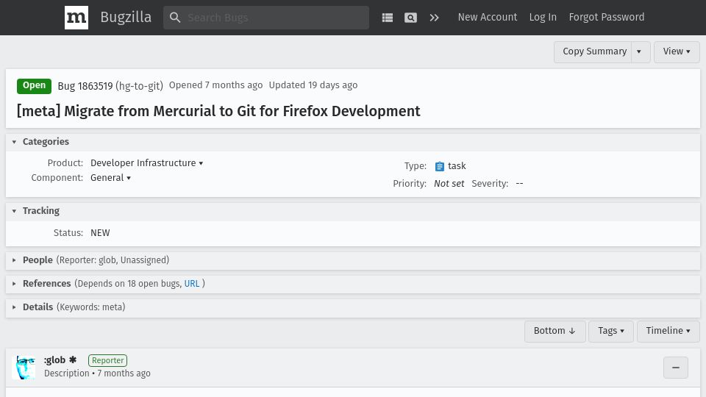Focus the Search Bugs input field

[266, 18]
